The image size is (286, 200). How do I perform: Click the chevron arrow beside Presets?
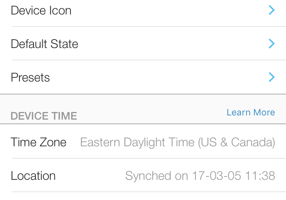[272, 77]
